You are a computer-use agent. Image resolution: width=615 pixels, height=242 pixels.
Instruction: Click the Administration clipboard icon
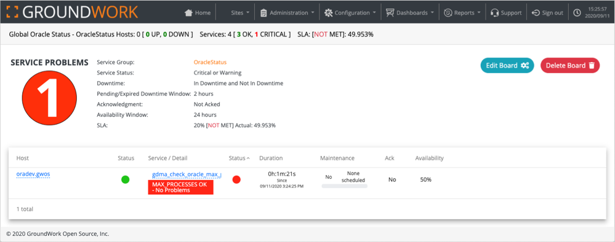(263, 13)
